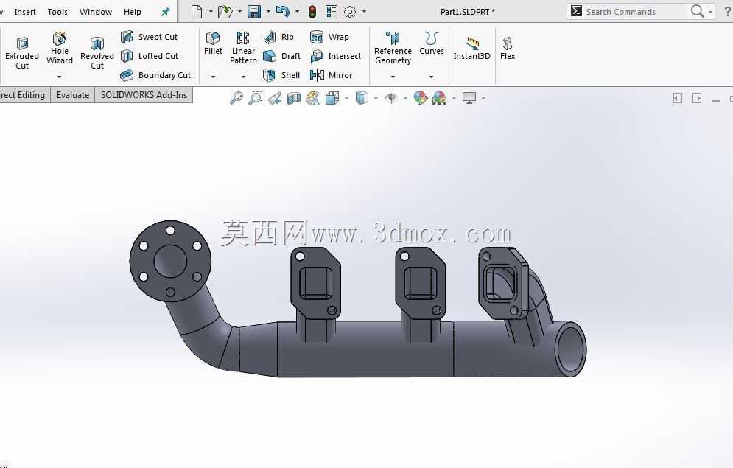Edit the model appearance
The image size is (733, 468).
(420, 98)
